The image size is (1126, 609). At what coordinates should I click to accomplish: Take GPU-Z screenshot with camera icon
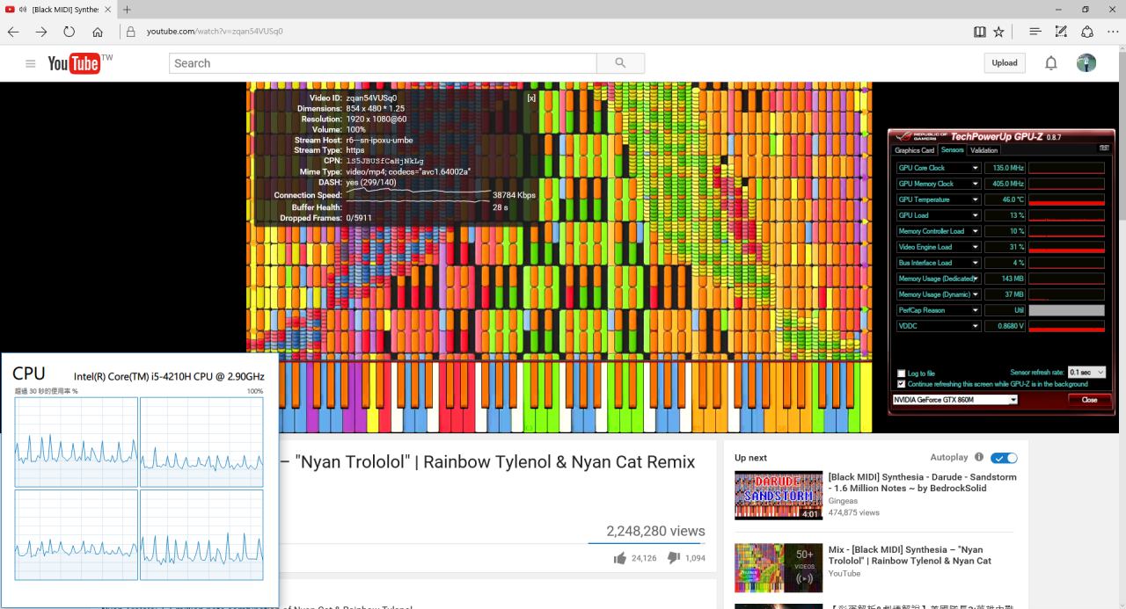pos(1104,149)
